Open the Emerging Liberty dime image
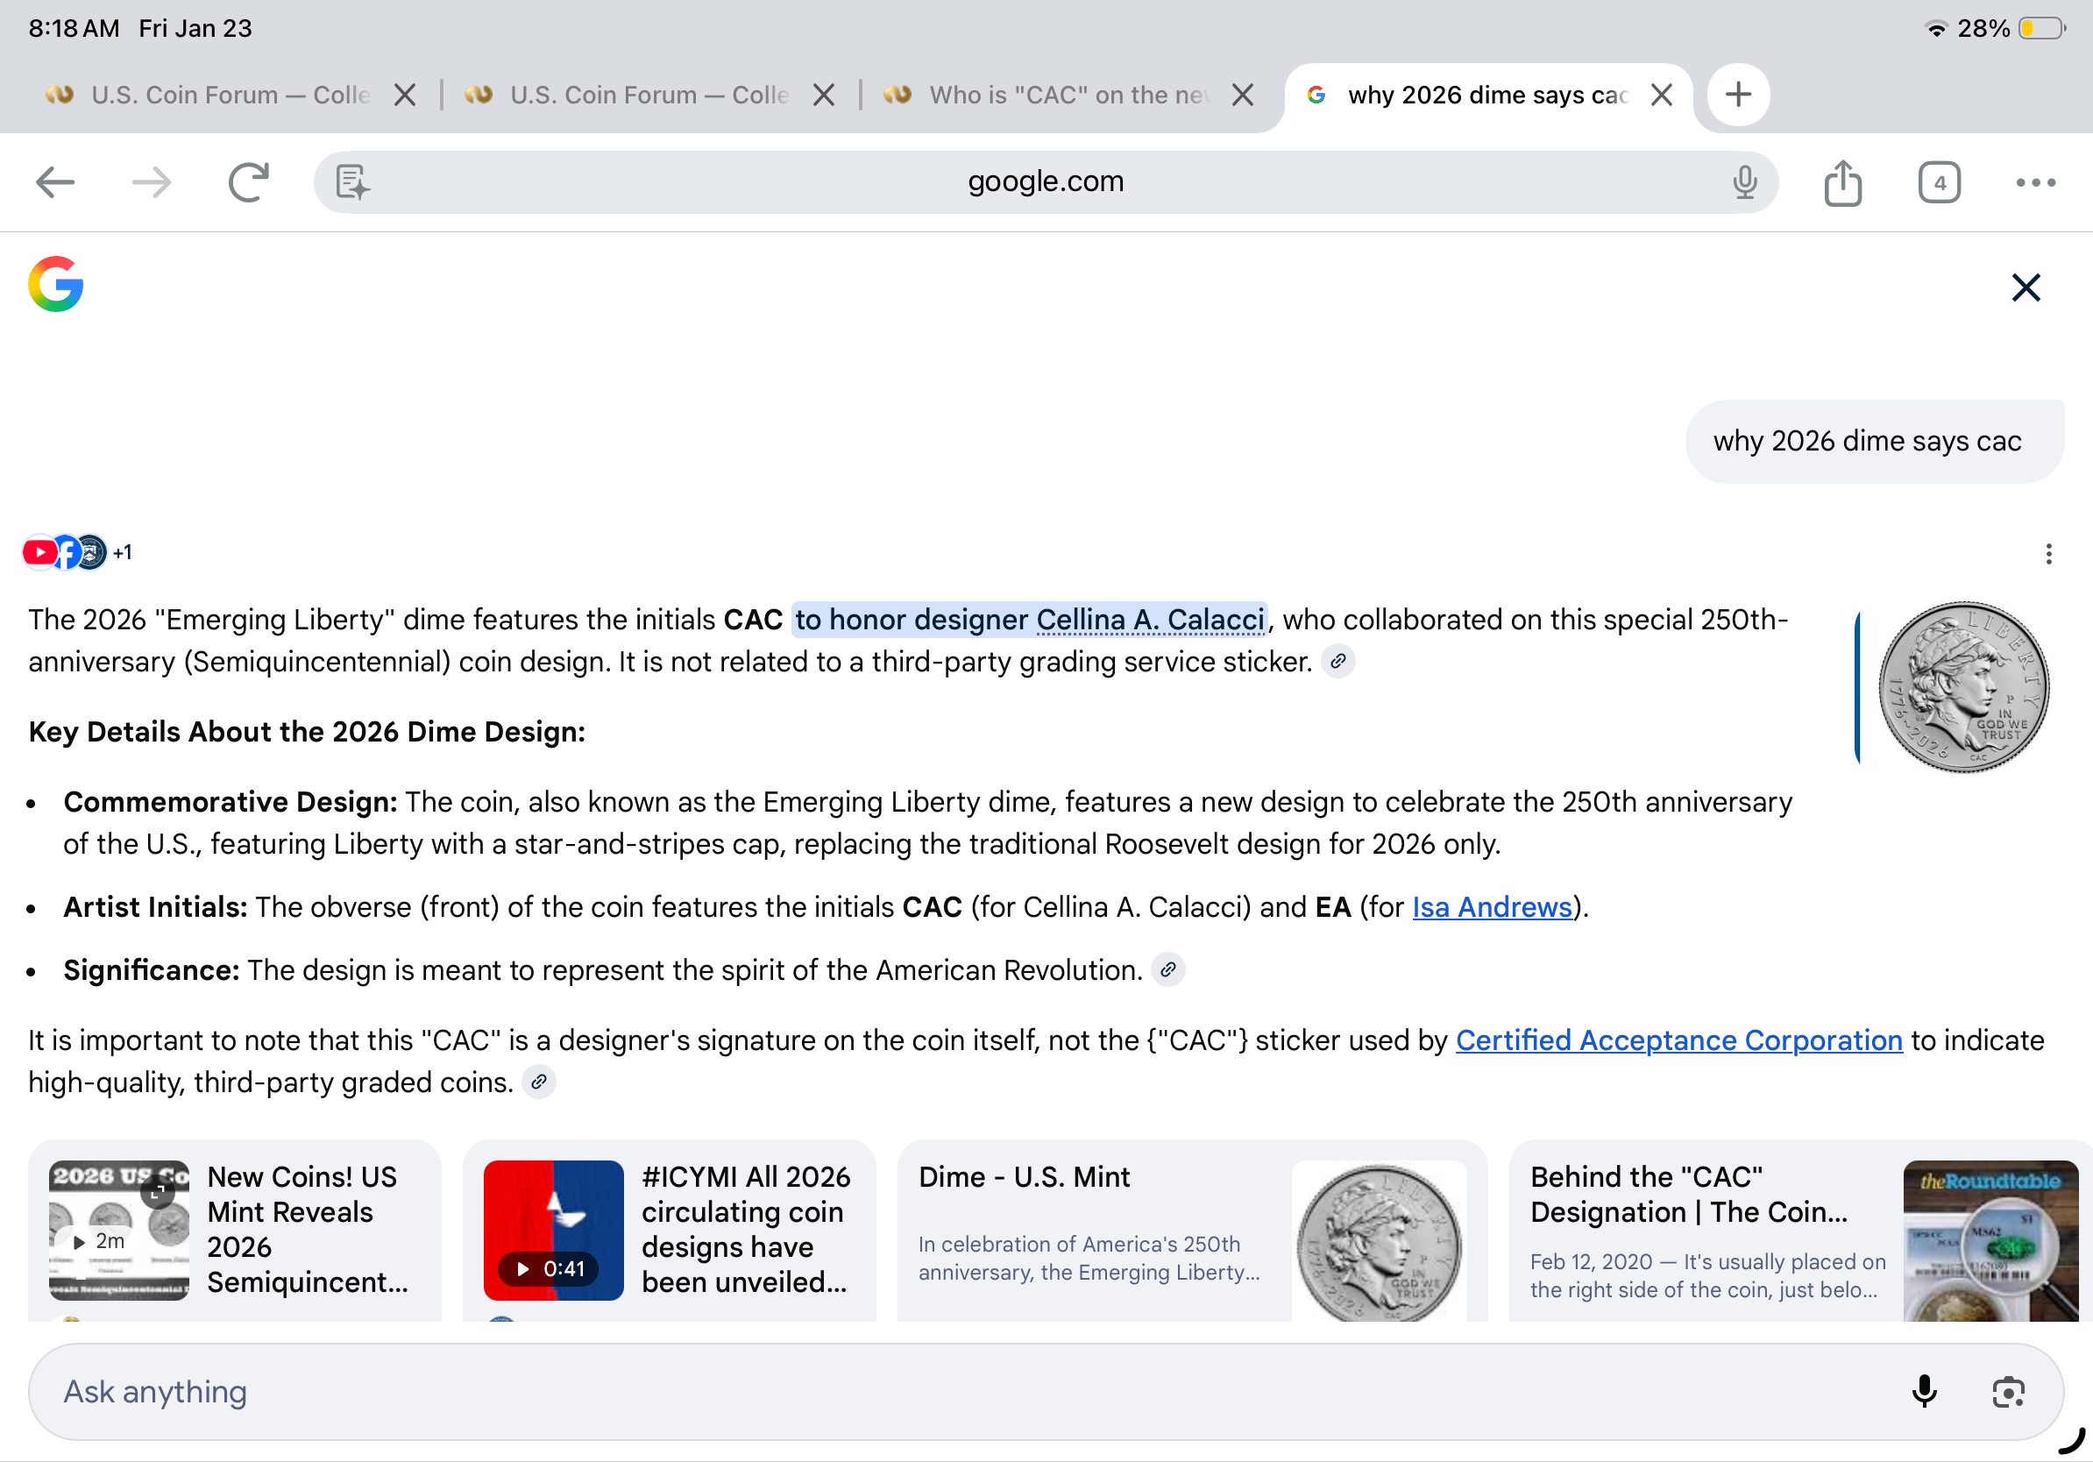2093x1462 pixels. [x=1962, y=687]
